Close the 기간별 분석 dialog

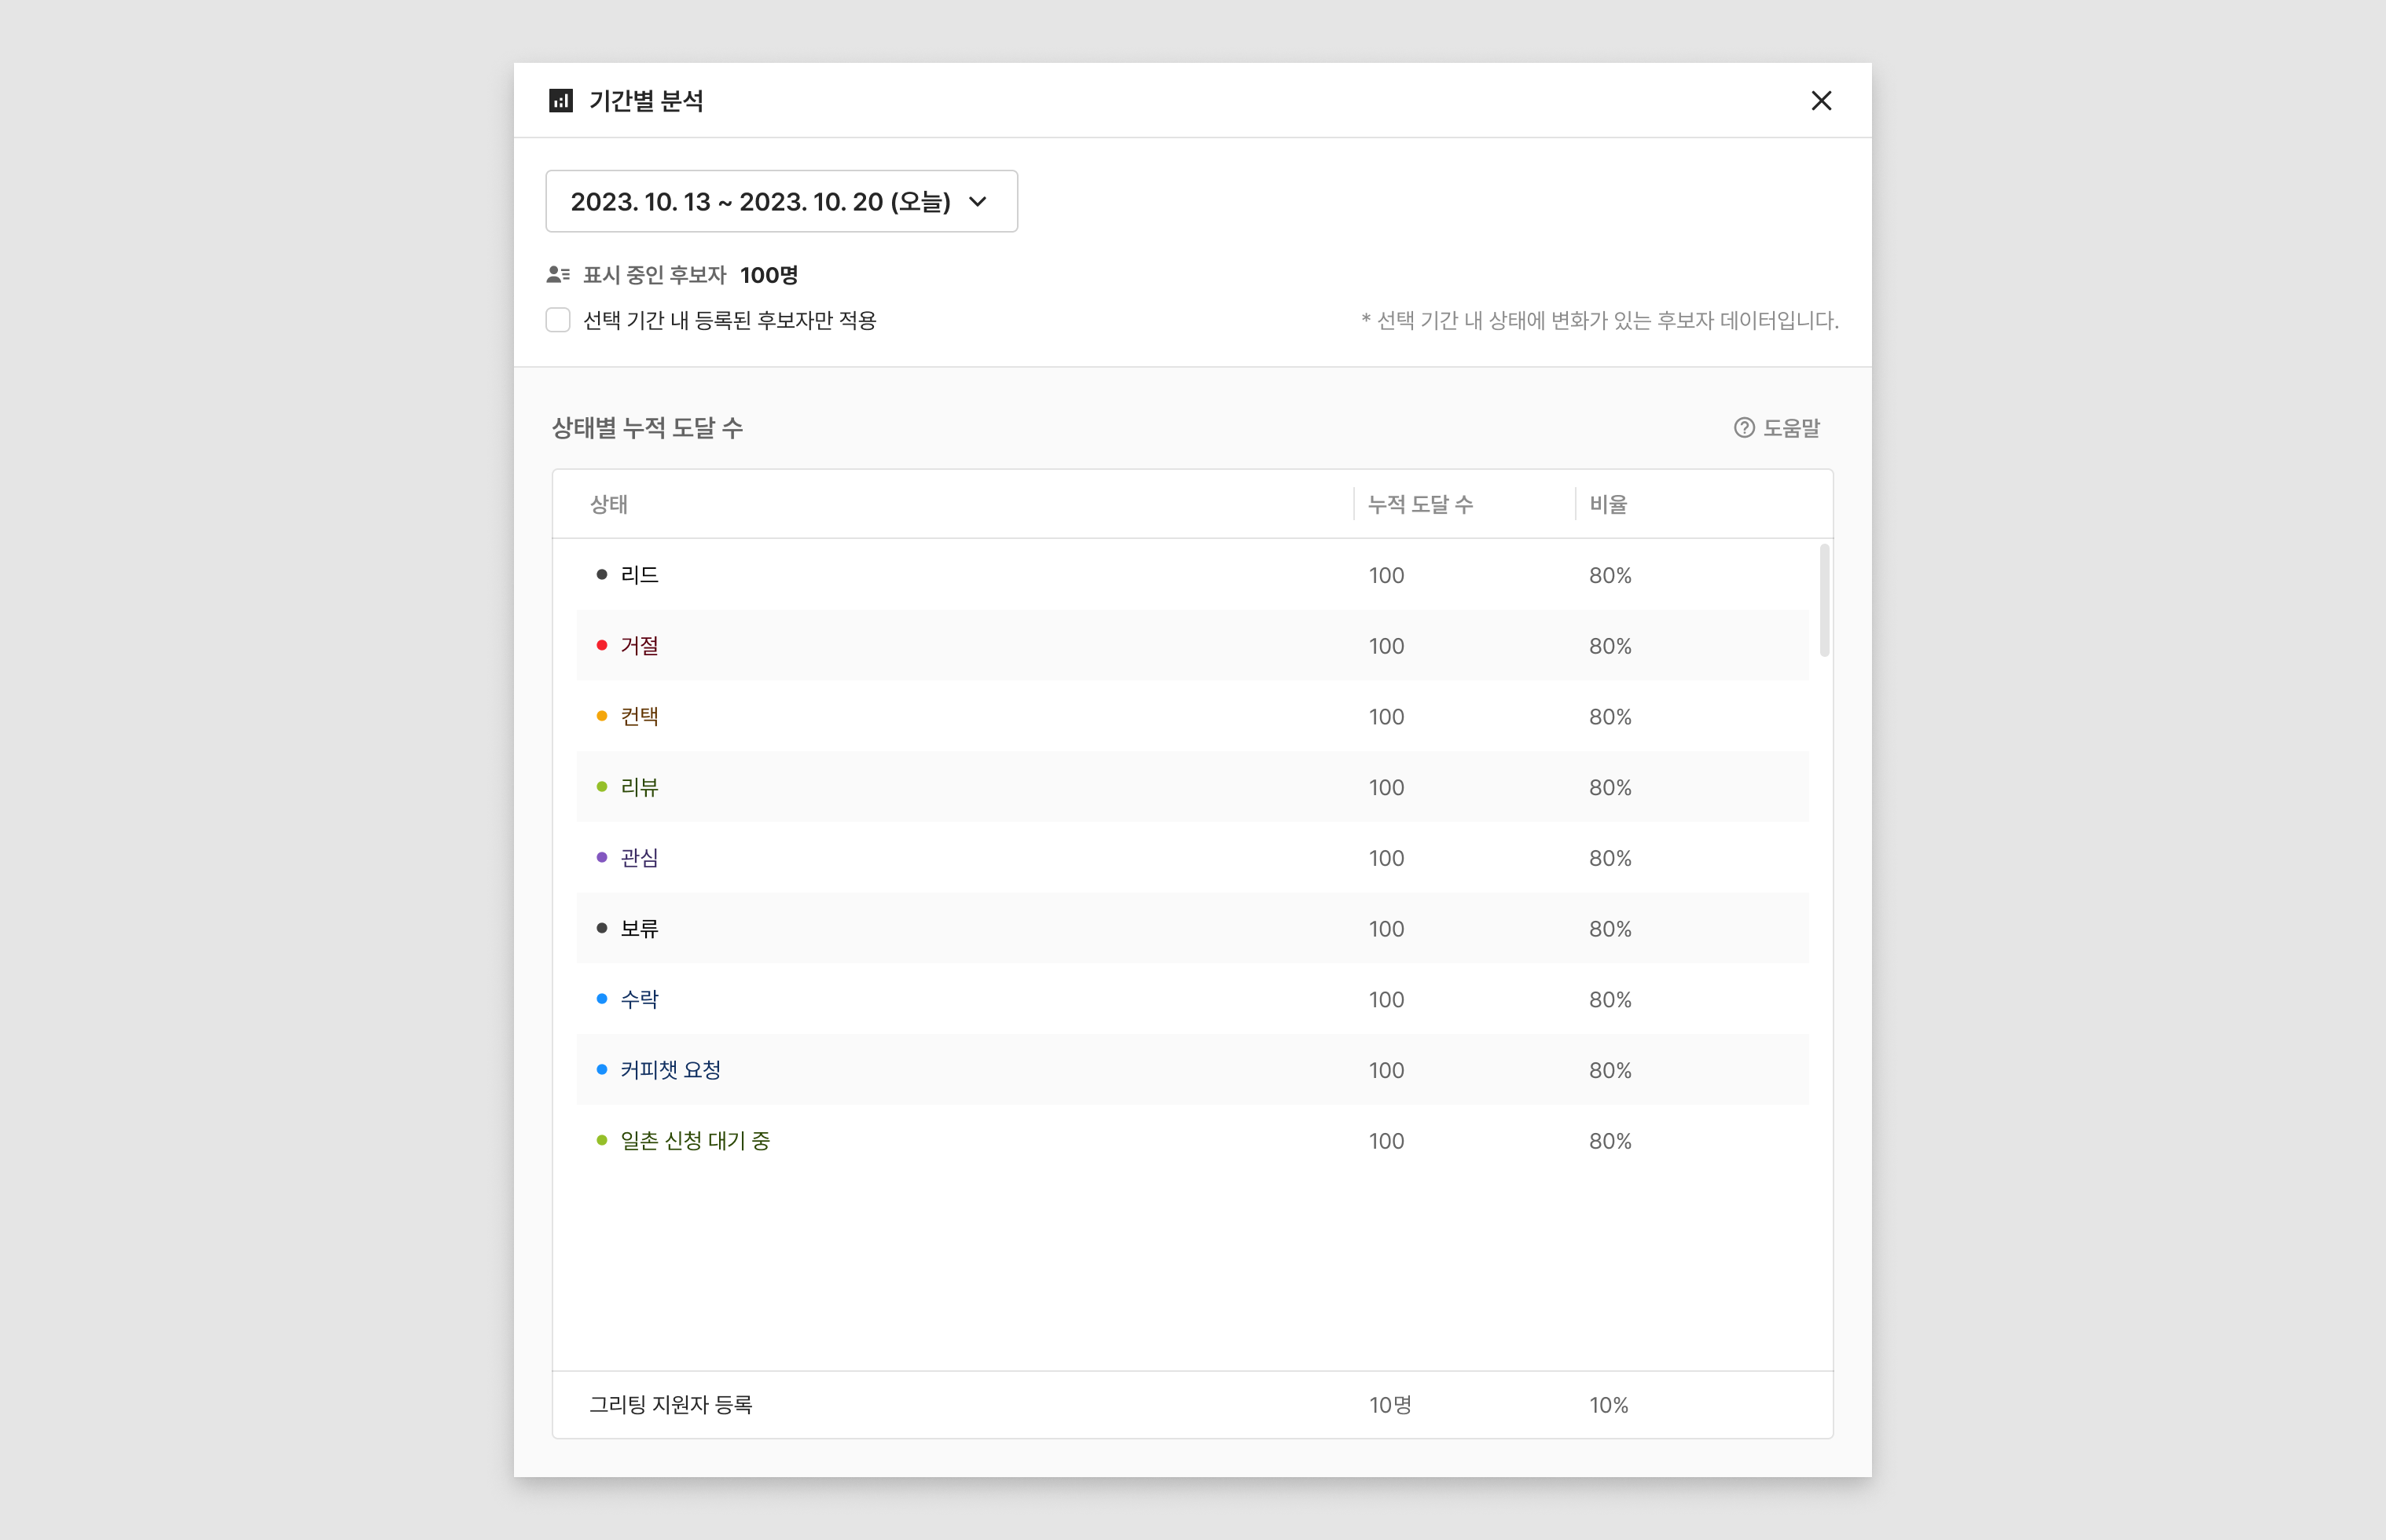[x=1821, y=101]
